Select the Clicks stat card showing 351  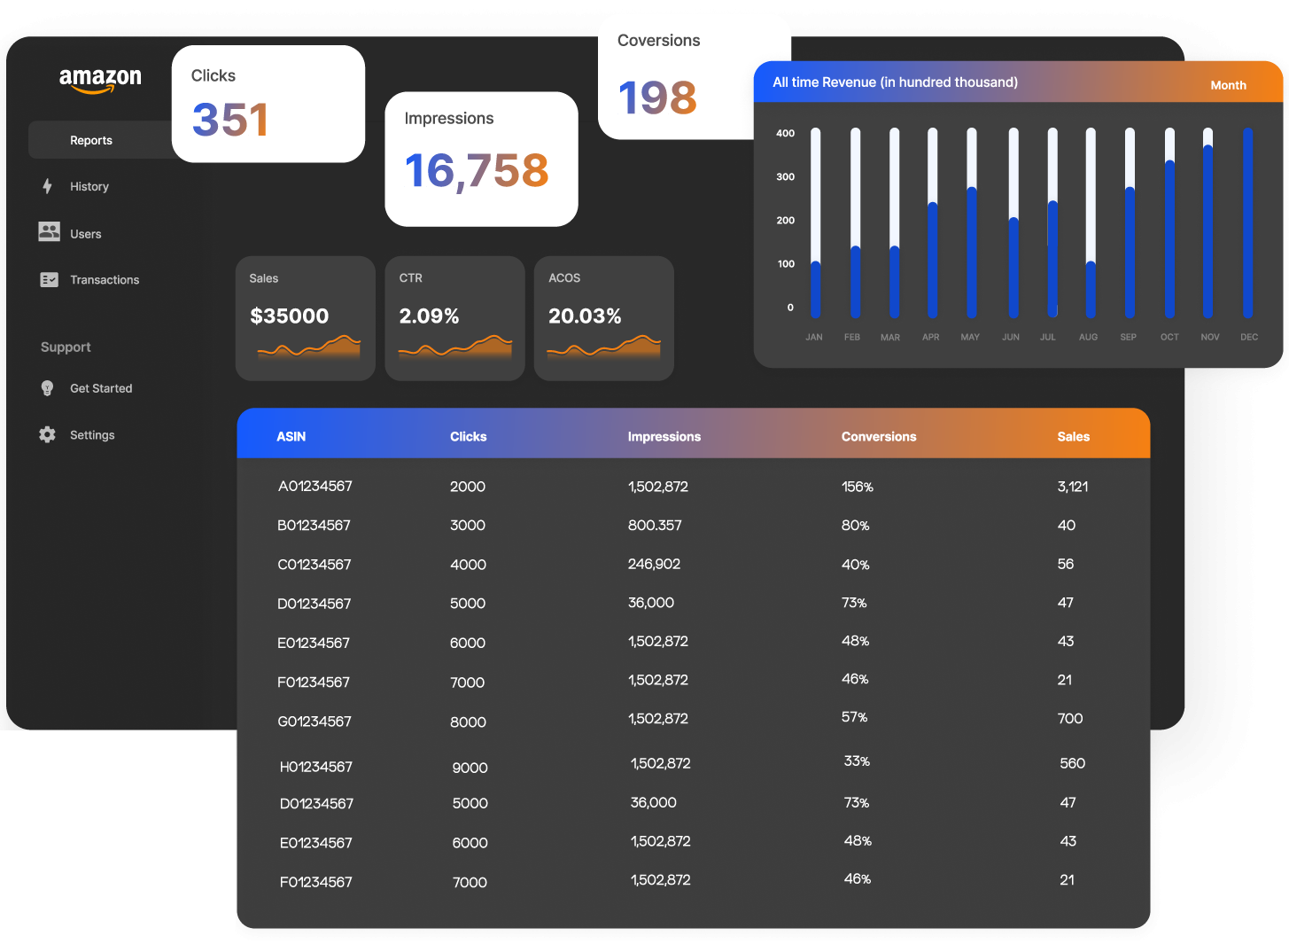tap(268, 104)
